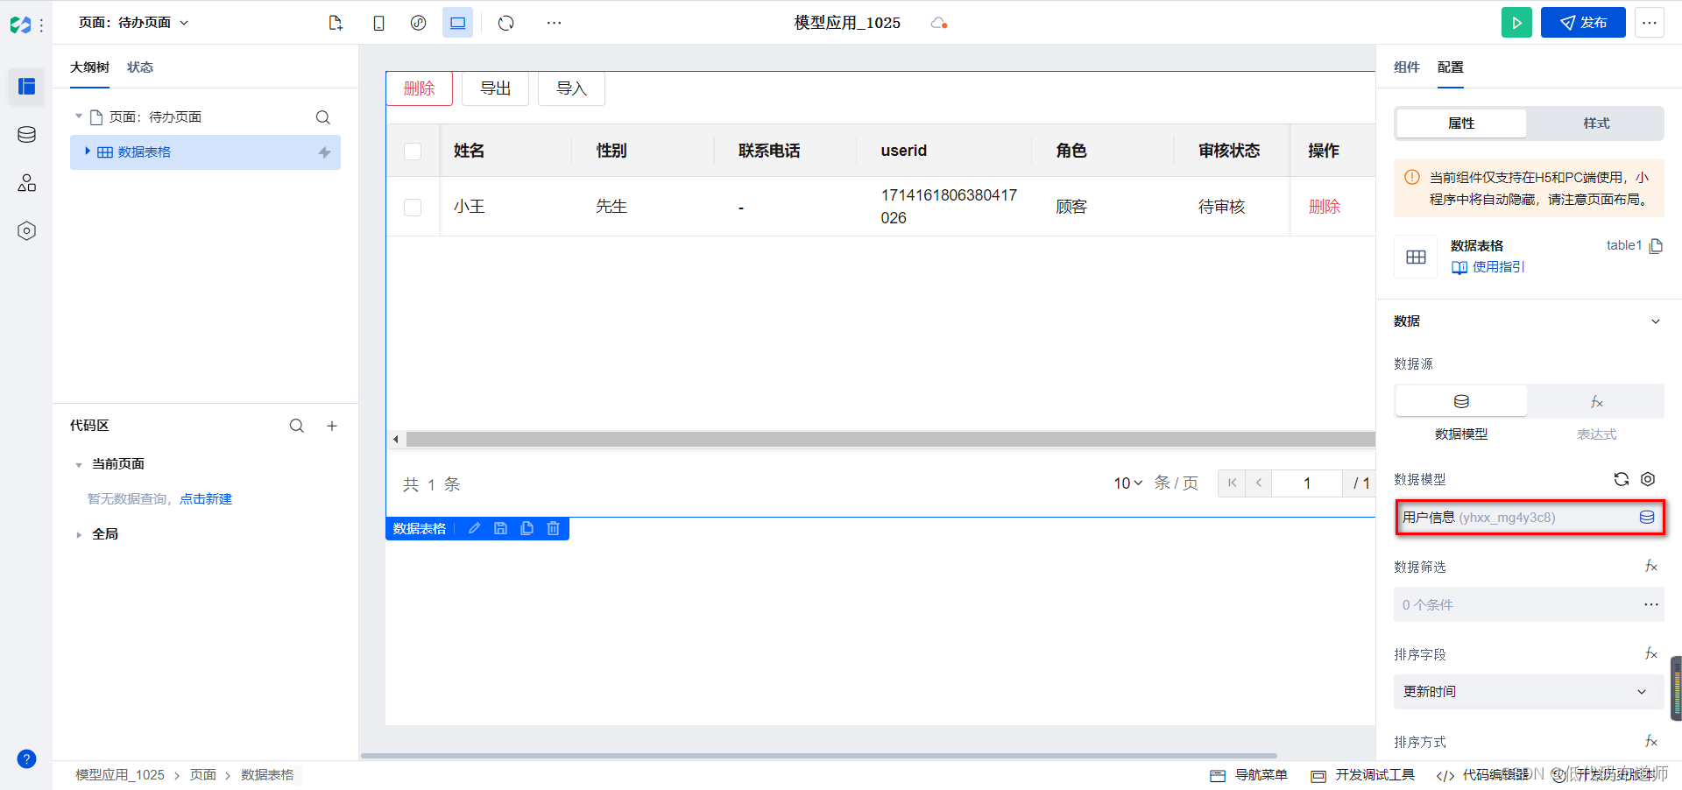Open the toolbar more options ellipsis
The image size is (1682, 790).
(554, 23)
